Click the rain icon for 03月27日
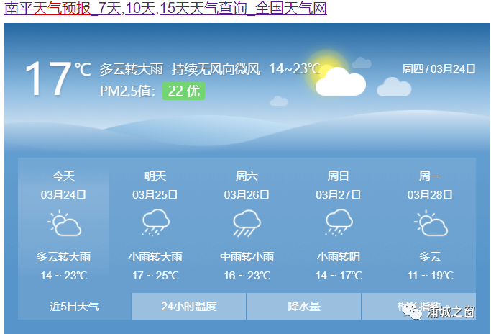 [339, 222]
